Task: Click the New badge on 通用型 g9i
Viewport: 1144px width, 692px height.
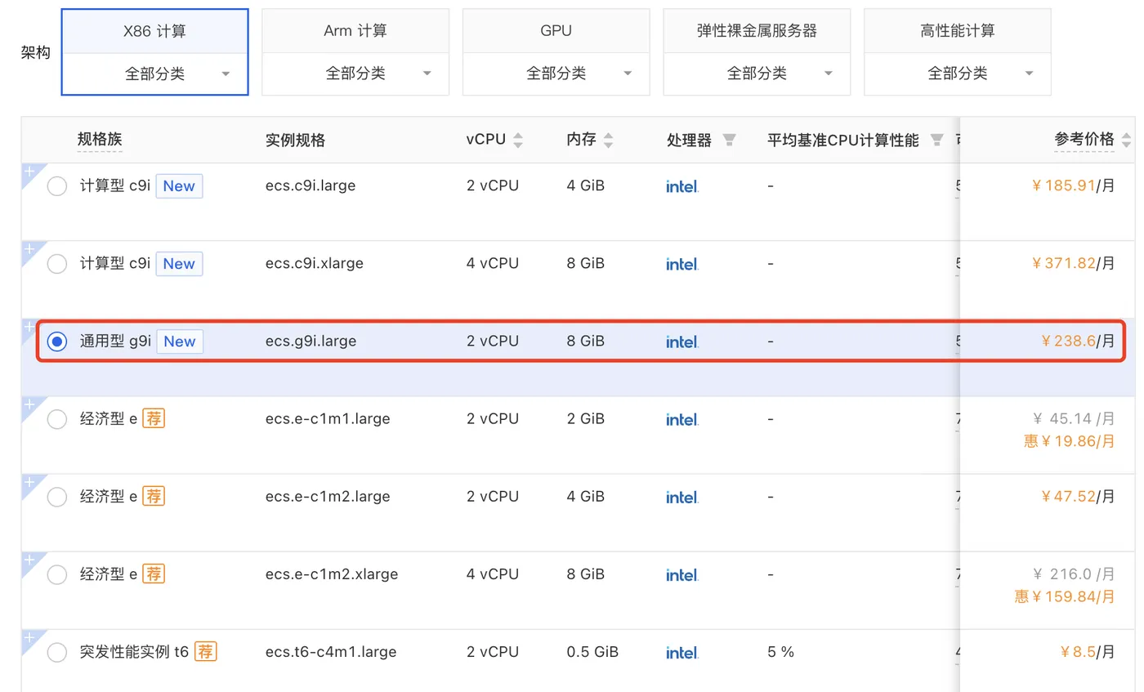Action: point(180,342)
